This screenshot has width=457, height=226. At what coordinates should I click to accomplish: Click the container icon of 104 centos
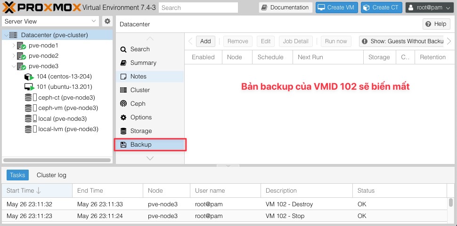(x=29, y=77)
